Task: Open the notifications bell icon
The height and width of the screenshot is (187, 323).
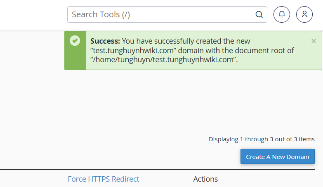Action: pos(282,14)
